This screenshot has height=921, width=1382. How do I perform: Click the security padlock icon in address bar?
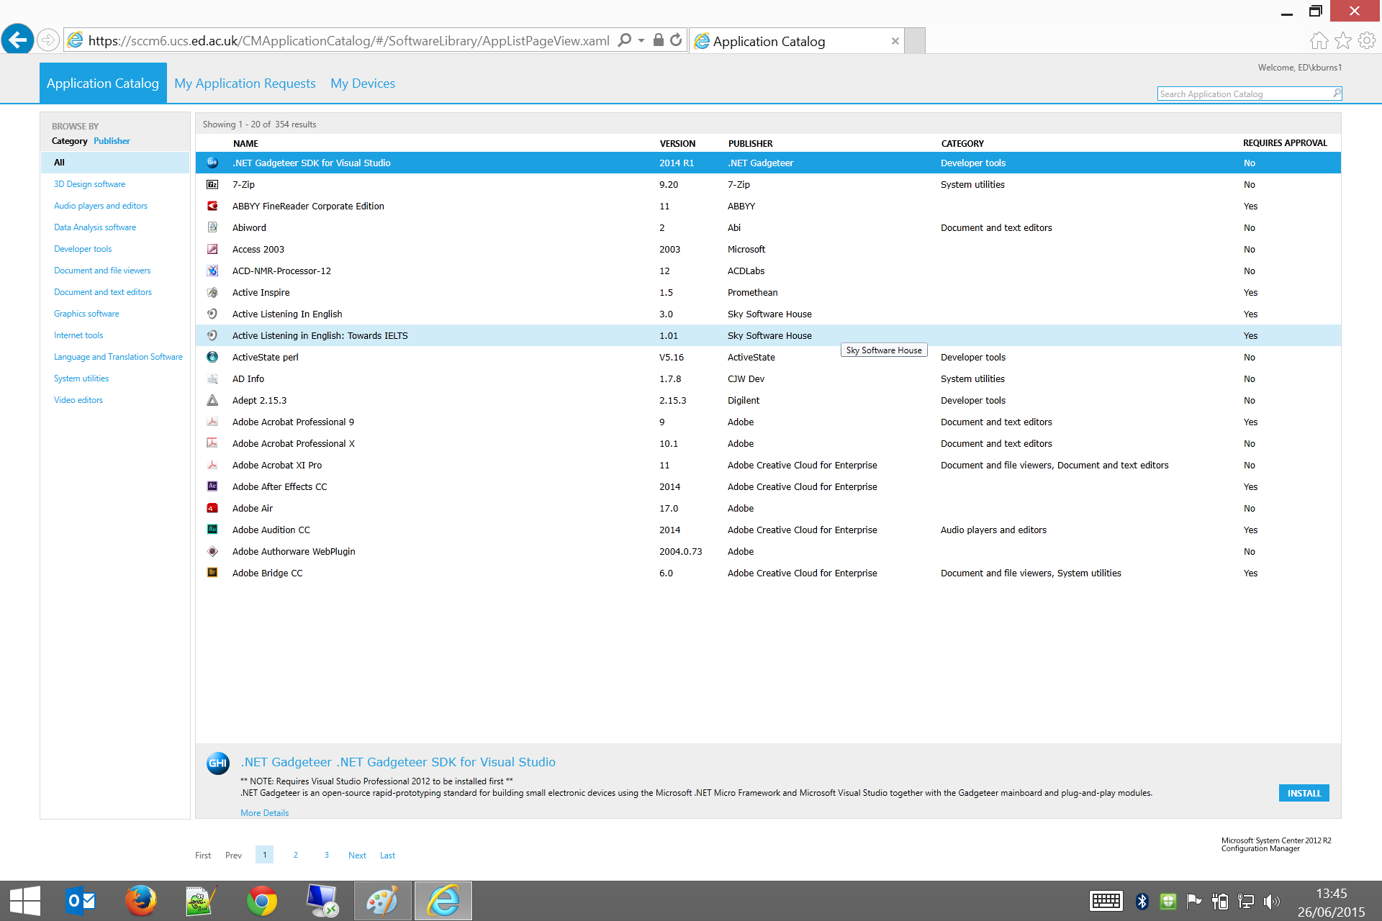coord(658,40)
